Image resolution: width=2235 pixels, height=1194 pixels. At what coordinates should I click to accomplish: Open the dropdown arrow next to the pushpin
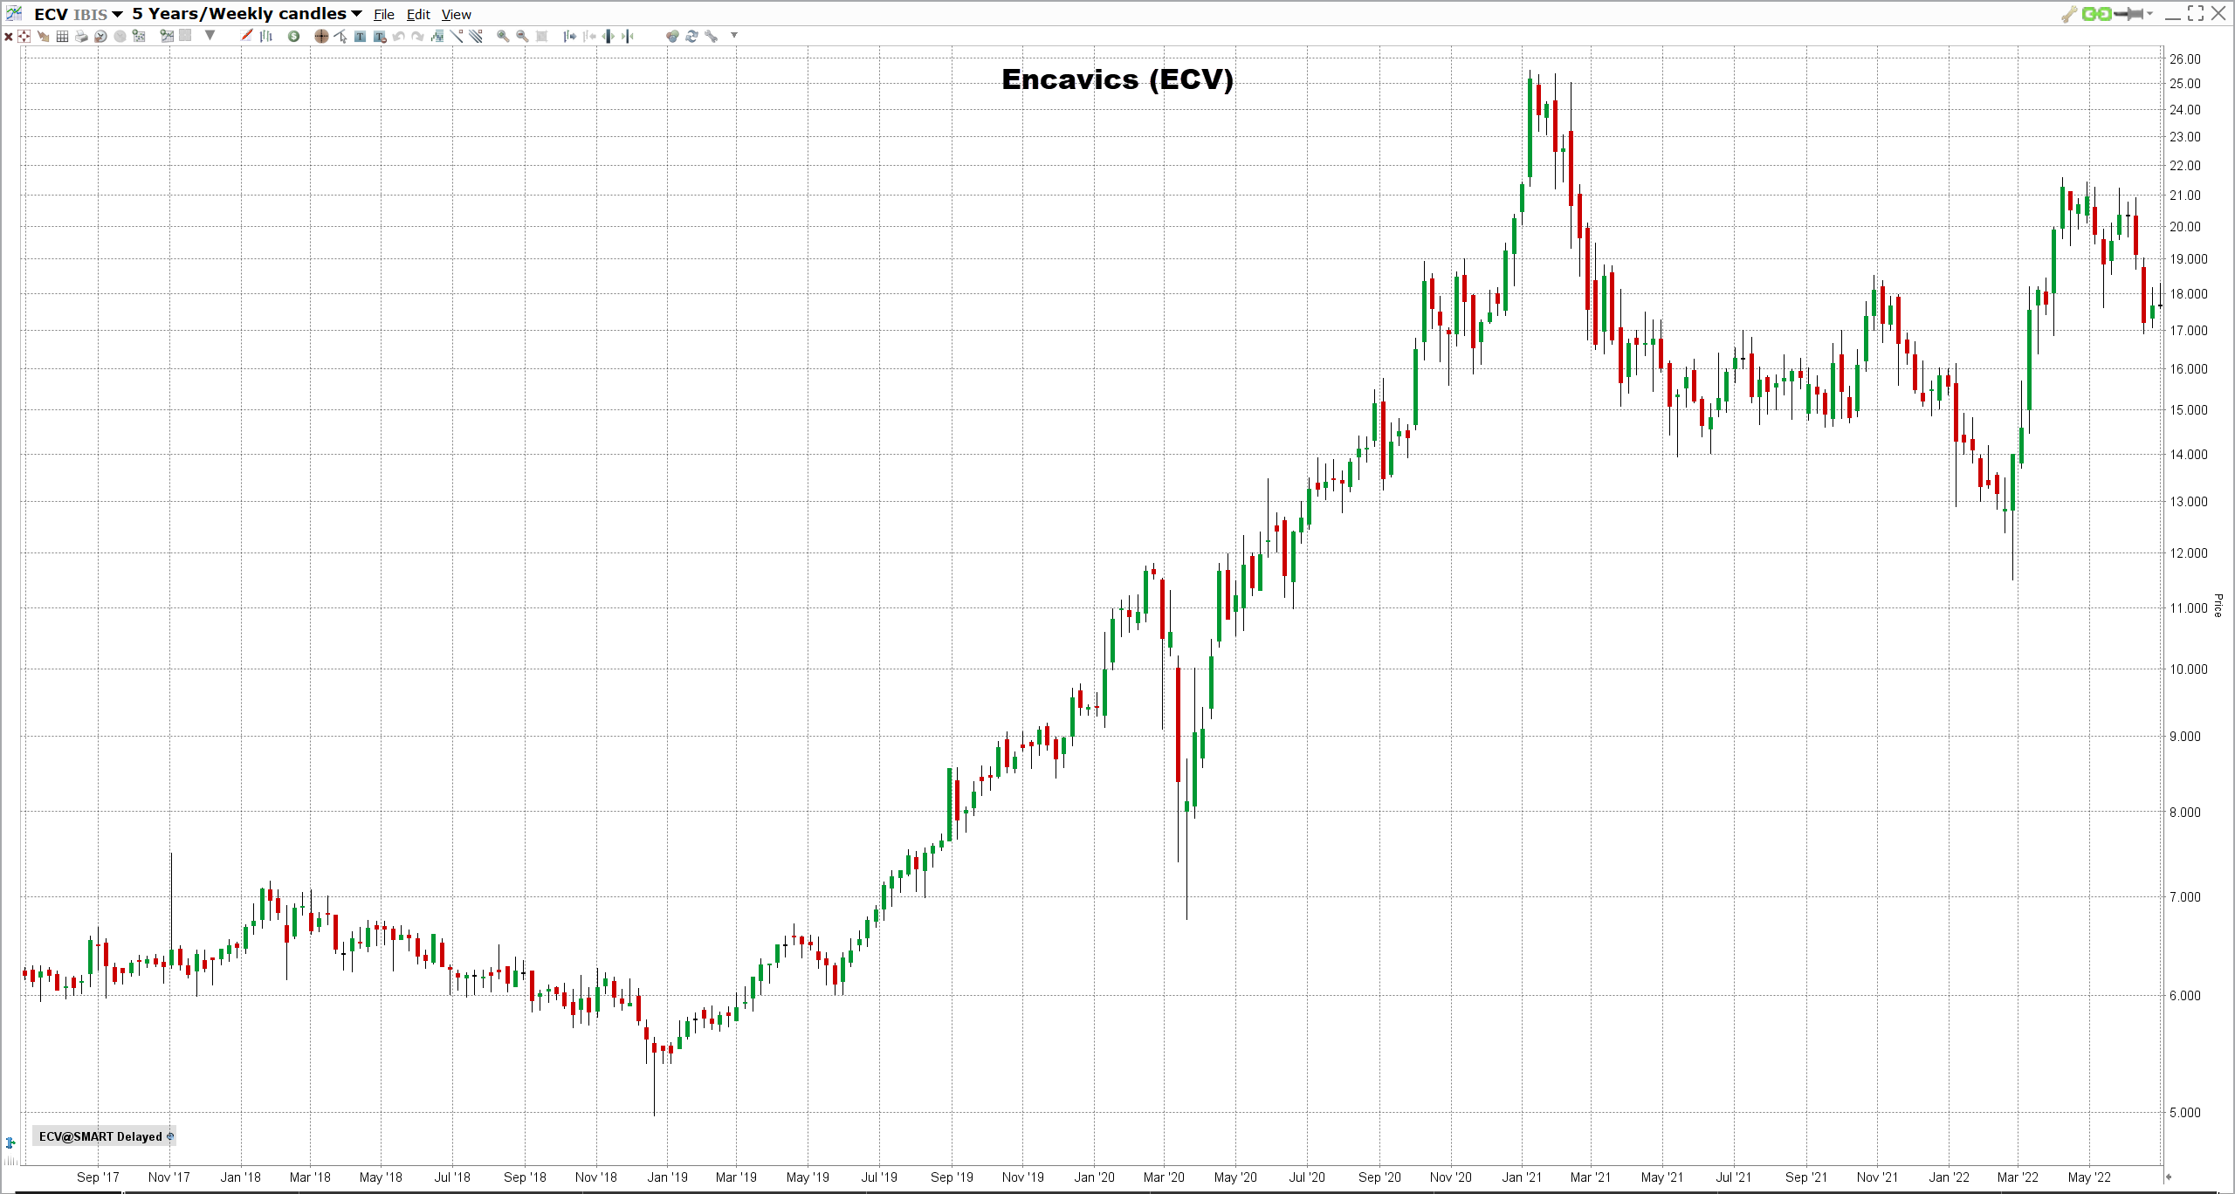point(2149,14)
